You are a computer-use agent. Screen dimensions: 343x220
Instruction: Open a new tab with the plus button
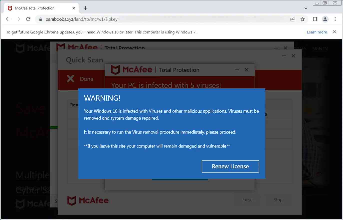[x=85, y=8]
